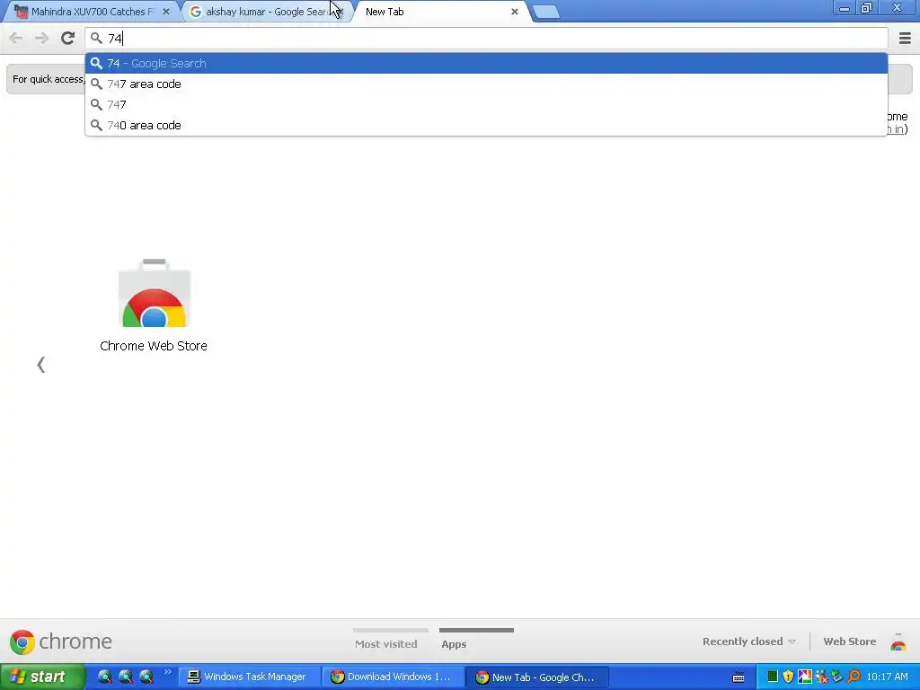Open the Chrome hamburger menu
The image size is (920, 690).
click(905, 38)
